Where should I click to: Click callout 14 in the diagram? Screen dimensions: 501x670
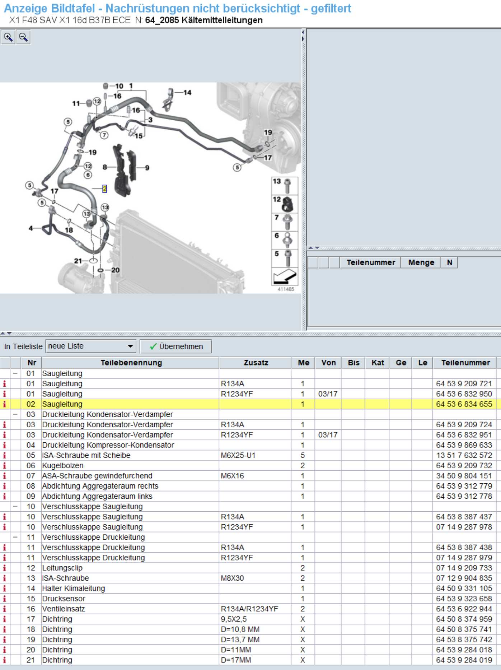[x=187, y=93]
